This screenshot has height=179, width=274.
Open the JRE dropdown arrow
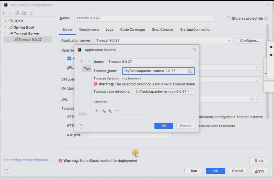[259, 99]
